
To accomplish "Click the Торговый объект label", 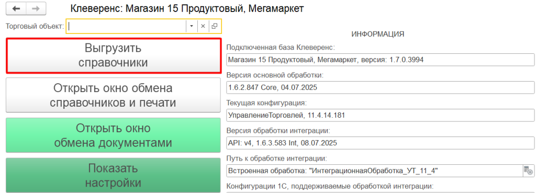I will (35, 26).
